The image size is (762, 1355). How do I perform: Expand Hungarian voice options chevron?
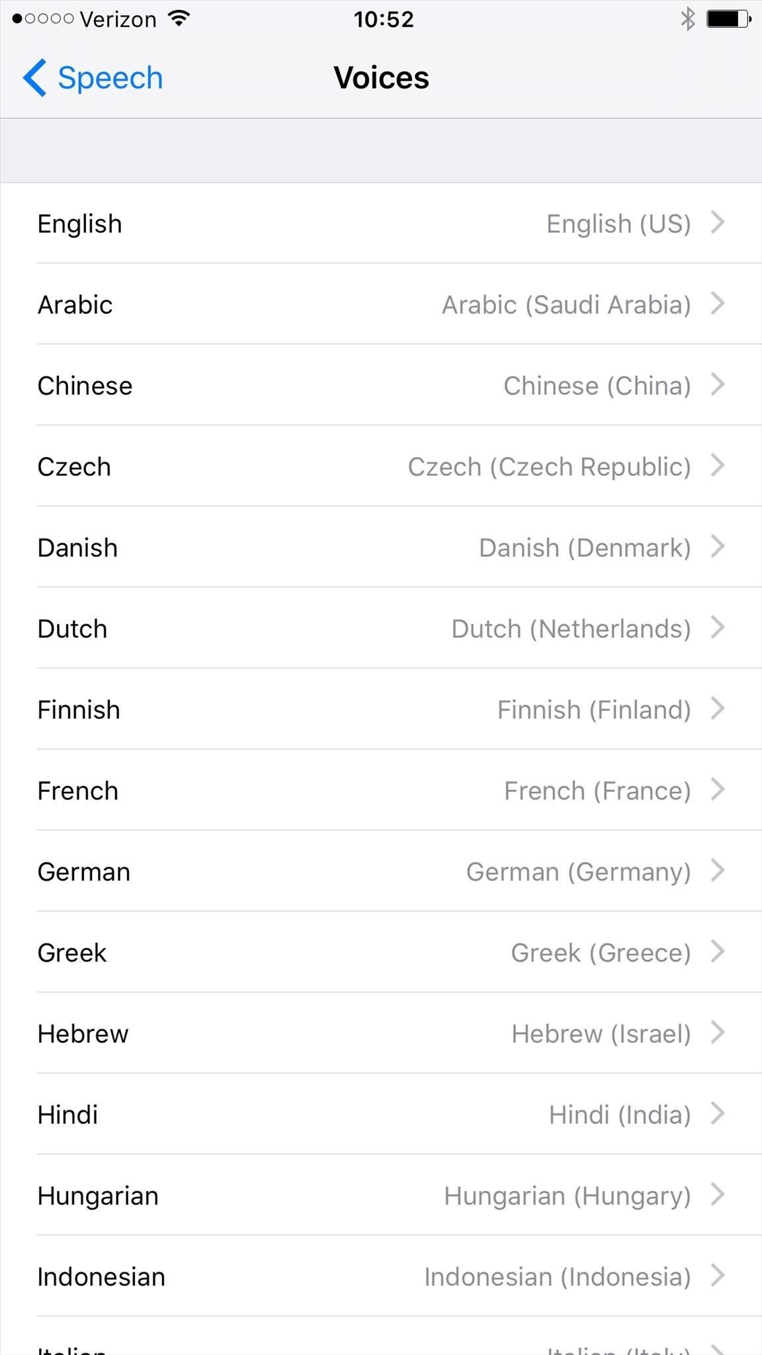tap(718, 1196)
